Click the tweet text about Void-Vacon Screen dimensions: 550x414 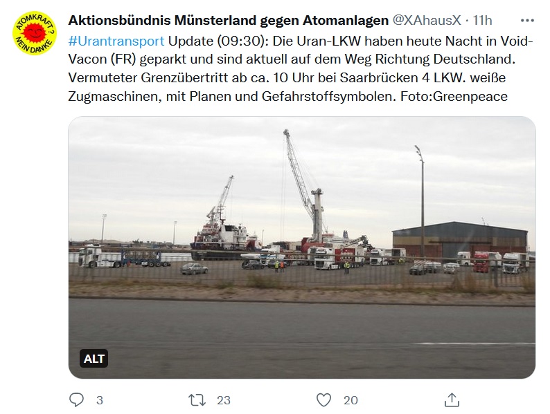point(301,68)
